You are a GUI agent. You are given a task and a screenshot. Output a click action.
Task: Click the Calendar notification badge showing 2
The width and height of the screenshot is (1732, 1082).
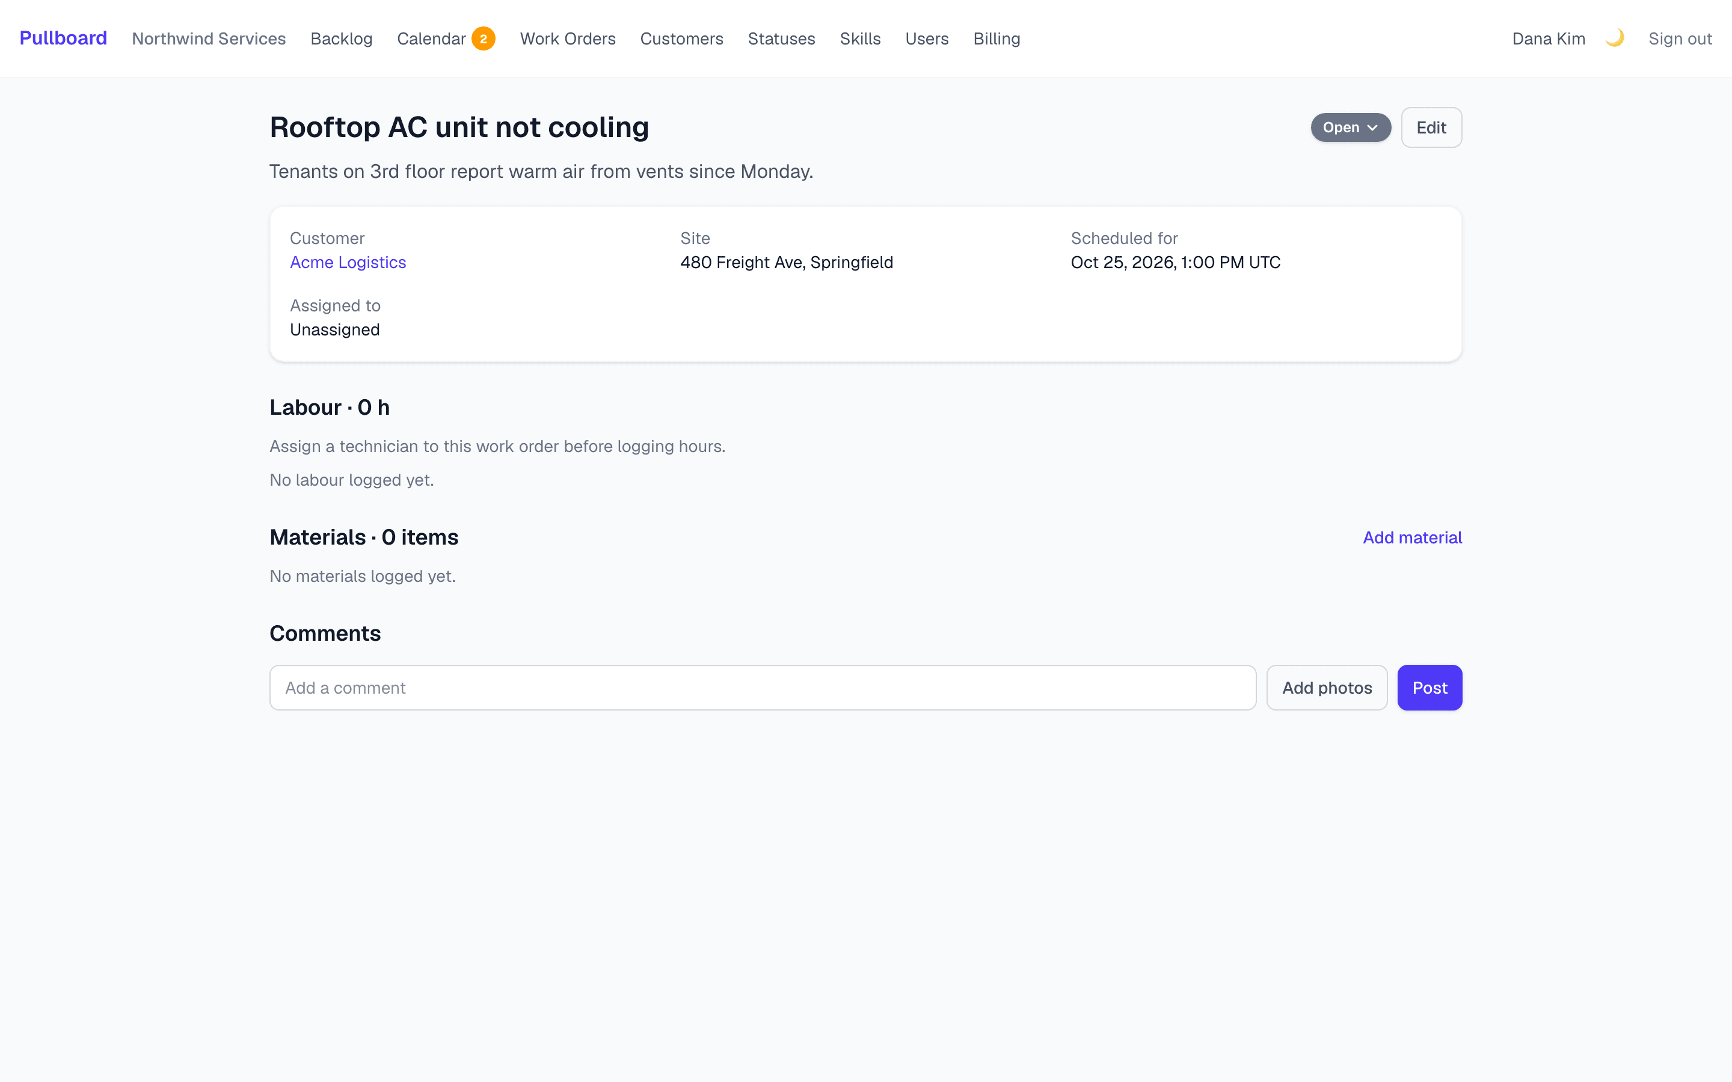coord(483,38)
